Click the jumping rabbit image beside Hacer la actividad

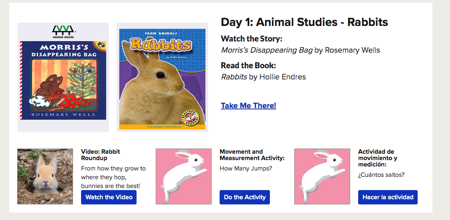(322, 176)
